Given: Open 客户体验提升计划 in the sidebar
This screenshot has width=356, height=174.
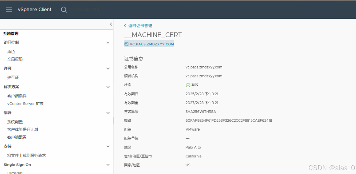Looking at the screenshot, I should coord(22,130).
